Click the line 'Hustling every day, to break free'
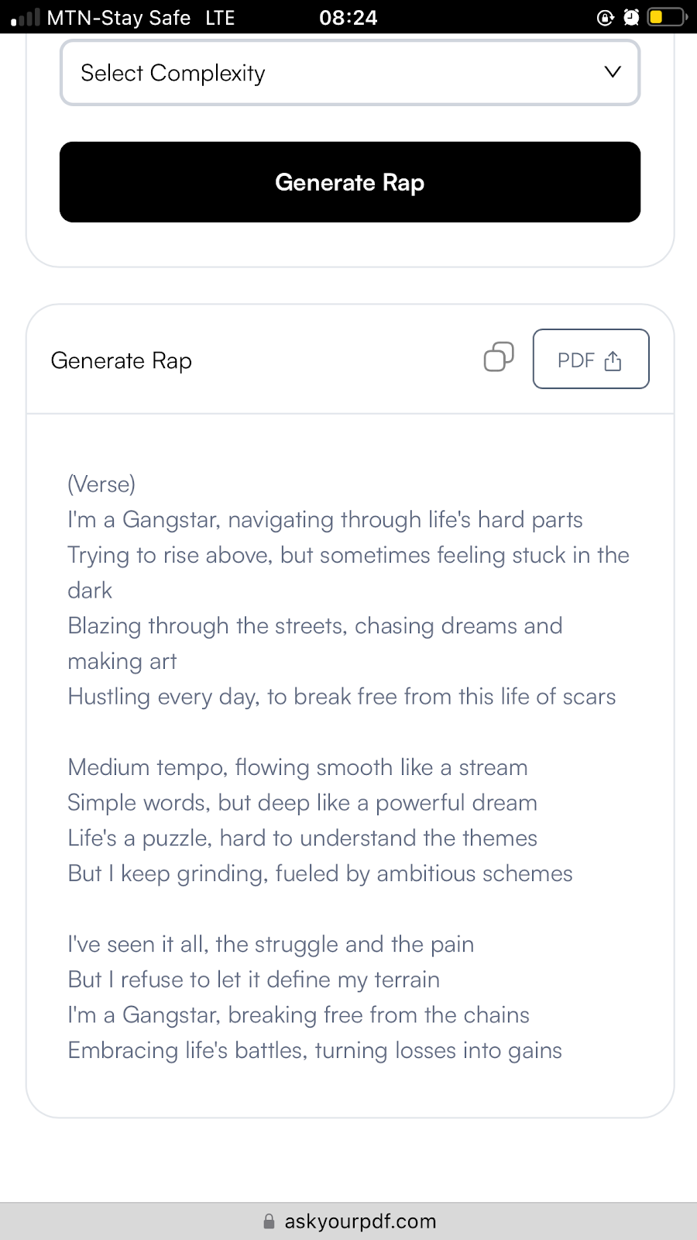 [342, 697]
